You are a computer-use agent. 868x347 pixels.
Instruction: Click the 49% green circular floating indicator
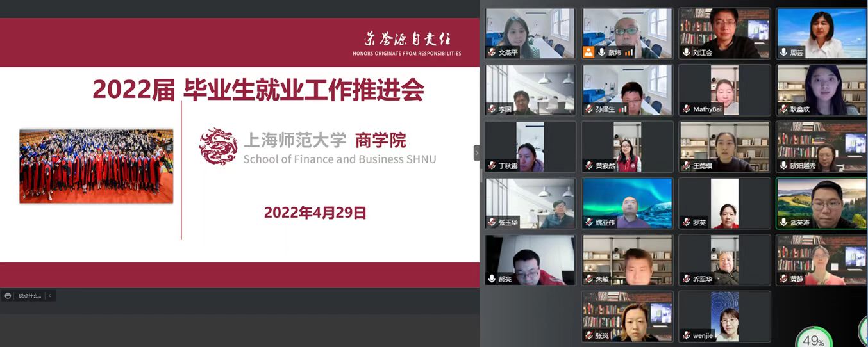point(813,338)
